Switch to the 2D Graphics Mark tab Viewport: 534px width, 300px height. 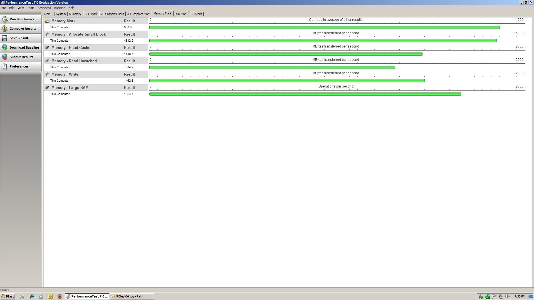coord(112,14)
